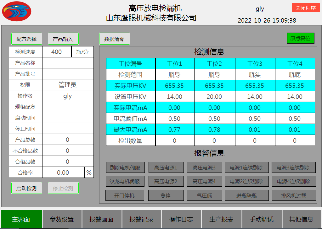
Task: Click the green 原点复位 button
Action: [x=301, y=38]
